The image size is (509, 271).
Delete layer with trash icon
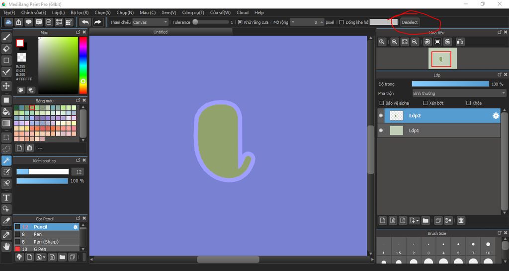pyautogui.click(x=461, y=221)
